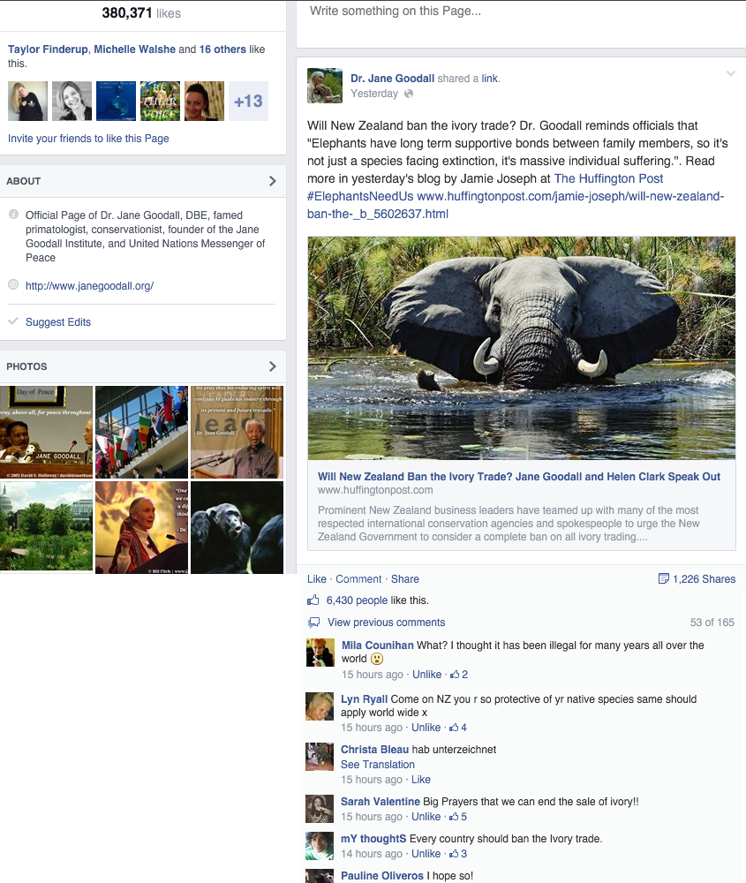Open the +13 tile to see more page likers
746x883 pixels.
click(x=248, y=102)
